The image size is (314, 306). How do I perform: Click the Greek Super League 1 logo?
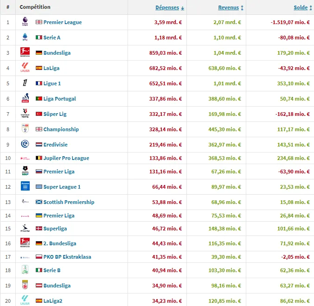pyautogui.click(x=25, y=186)
